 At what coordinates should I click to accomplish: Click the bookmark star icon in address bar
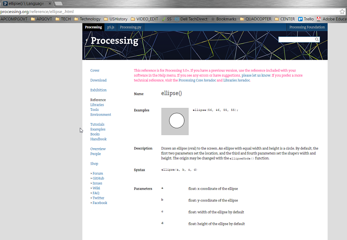pyautogui.click(x=342, y=12)
